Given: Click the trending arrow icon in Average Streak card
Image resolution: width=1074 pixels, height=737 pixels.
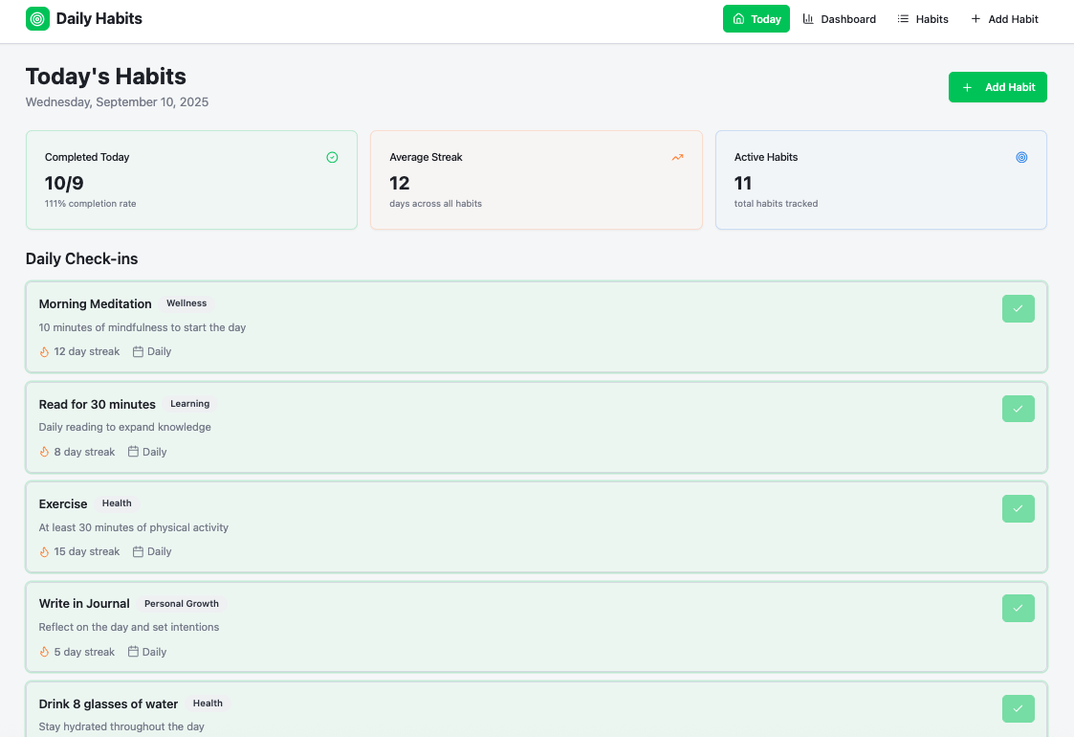Looking at the screenshot, I should (677, 157).
